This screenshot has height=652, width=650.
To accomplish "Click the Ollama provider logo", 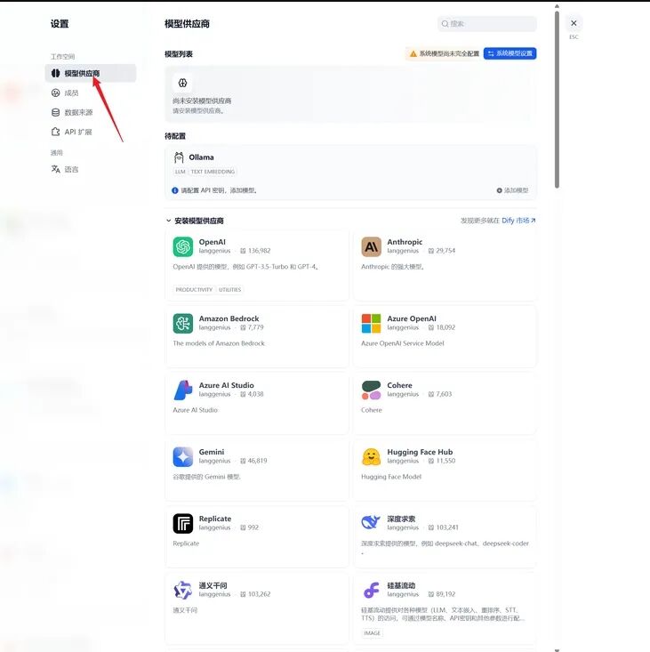I will (179, 157).
